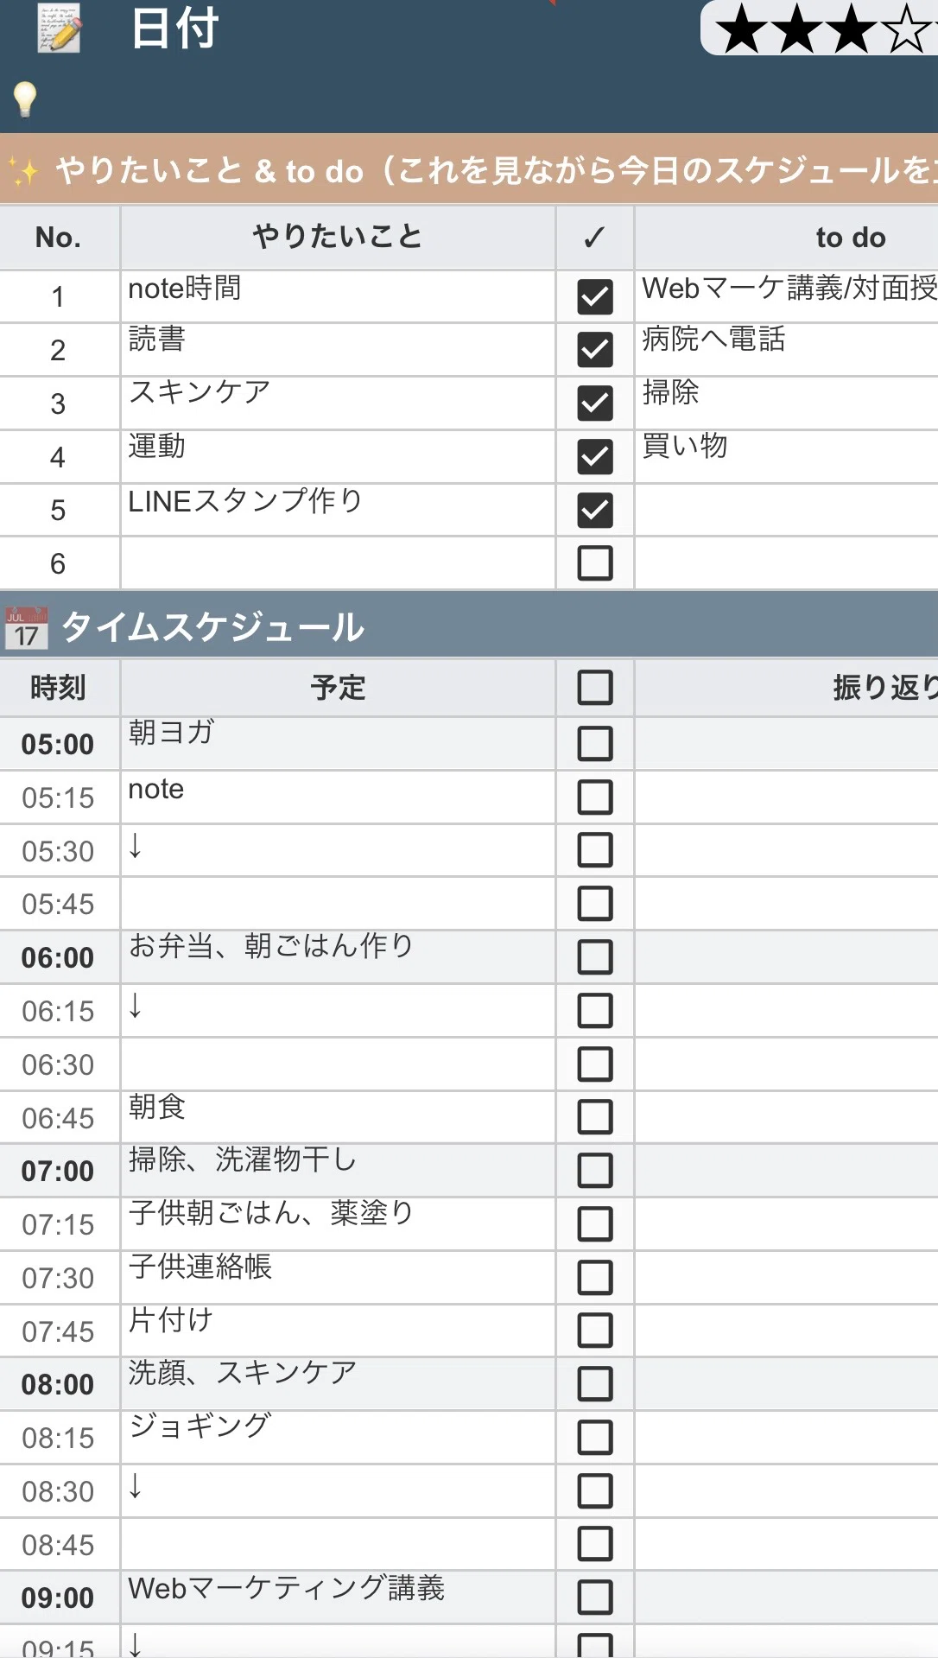Tick the 05:00 朝ヨガ checkbox

click(x=595, y=744)
